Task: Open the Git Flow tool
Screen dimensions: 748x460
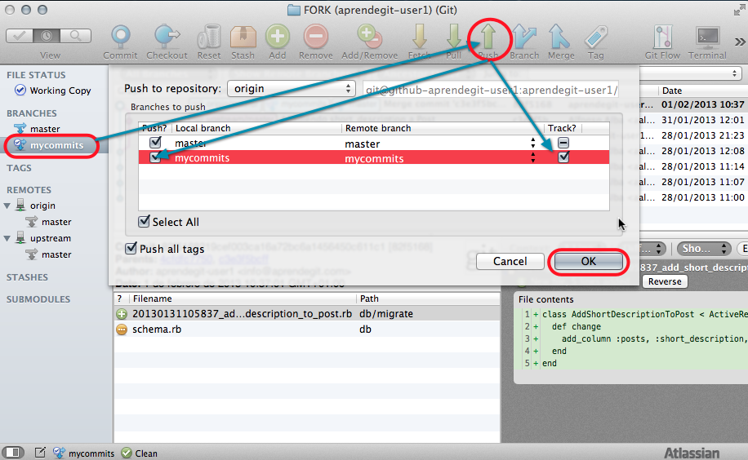Action: tap(662, 38)
